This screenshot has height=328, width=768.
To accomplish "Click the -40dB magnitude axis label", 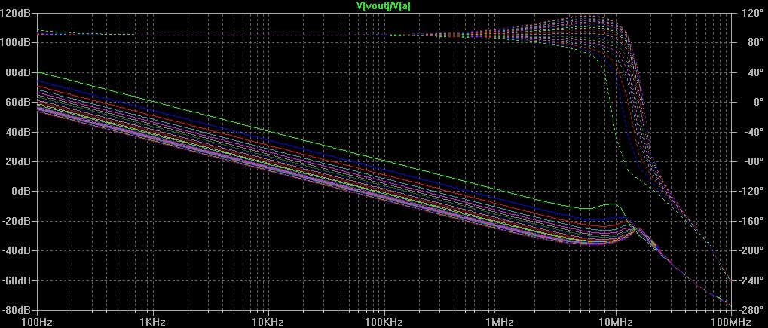I will coord(17,250).
